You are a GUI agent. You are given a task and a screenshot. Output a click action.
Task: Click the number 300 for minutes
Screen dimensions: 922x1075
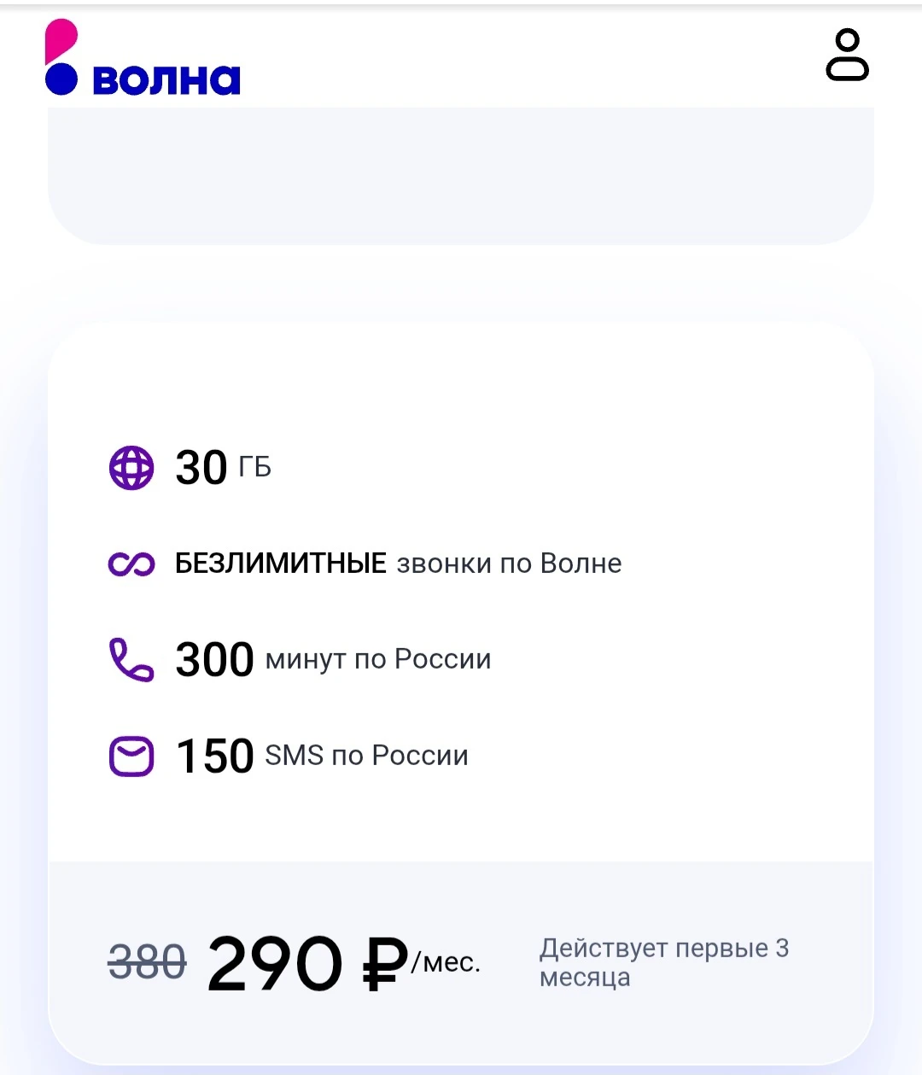[214, 660]
